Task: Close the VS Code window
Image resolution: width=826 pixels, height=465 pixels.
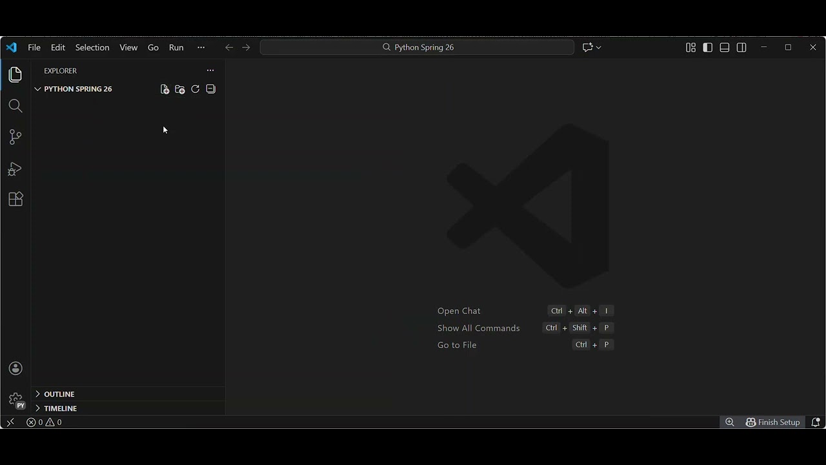Action: (813, 47)
